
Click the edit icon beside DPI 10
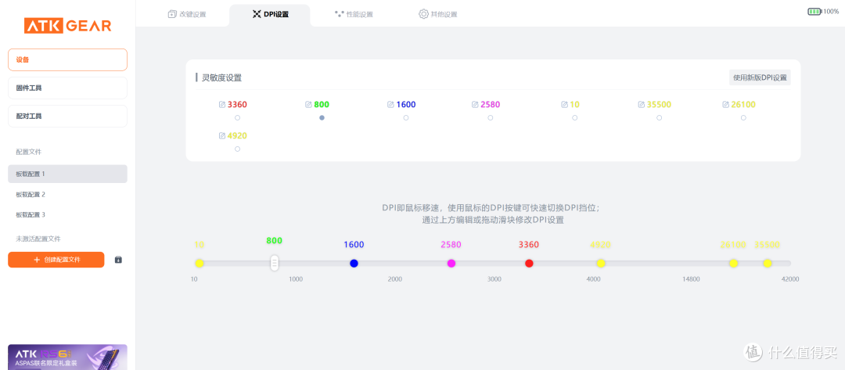click(x=564, y=105)
